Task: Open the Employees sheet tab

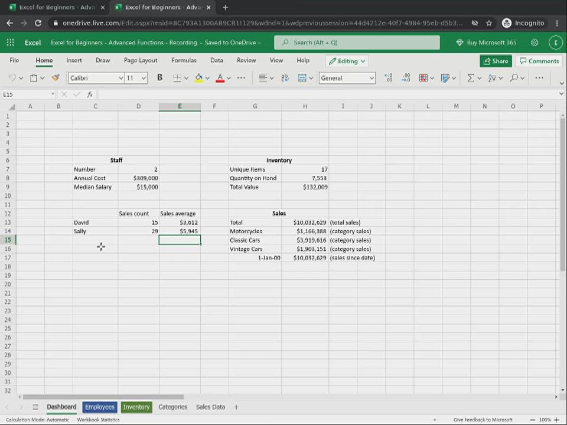Action: [x=100, y=407]
